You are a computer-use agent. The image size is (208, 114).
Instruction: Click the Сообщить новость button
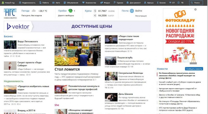tap(194, 69)
